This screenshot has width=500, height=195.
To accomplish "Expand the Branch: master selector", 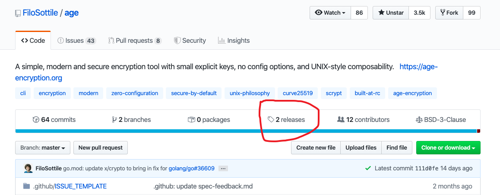I will point(42,148).
